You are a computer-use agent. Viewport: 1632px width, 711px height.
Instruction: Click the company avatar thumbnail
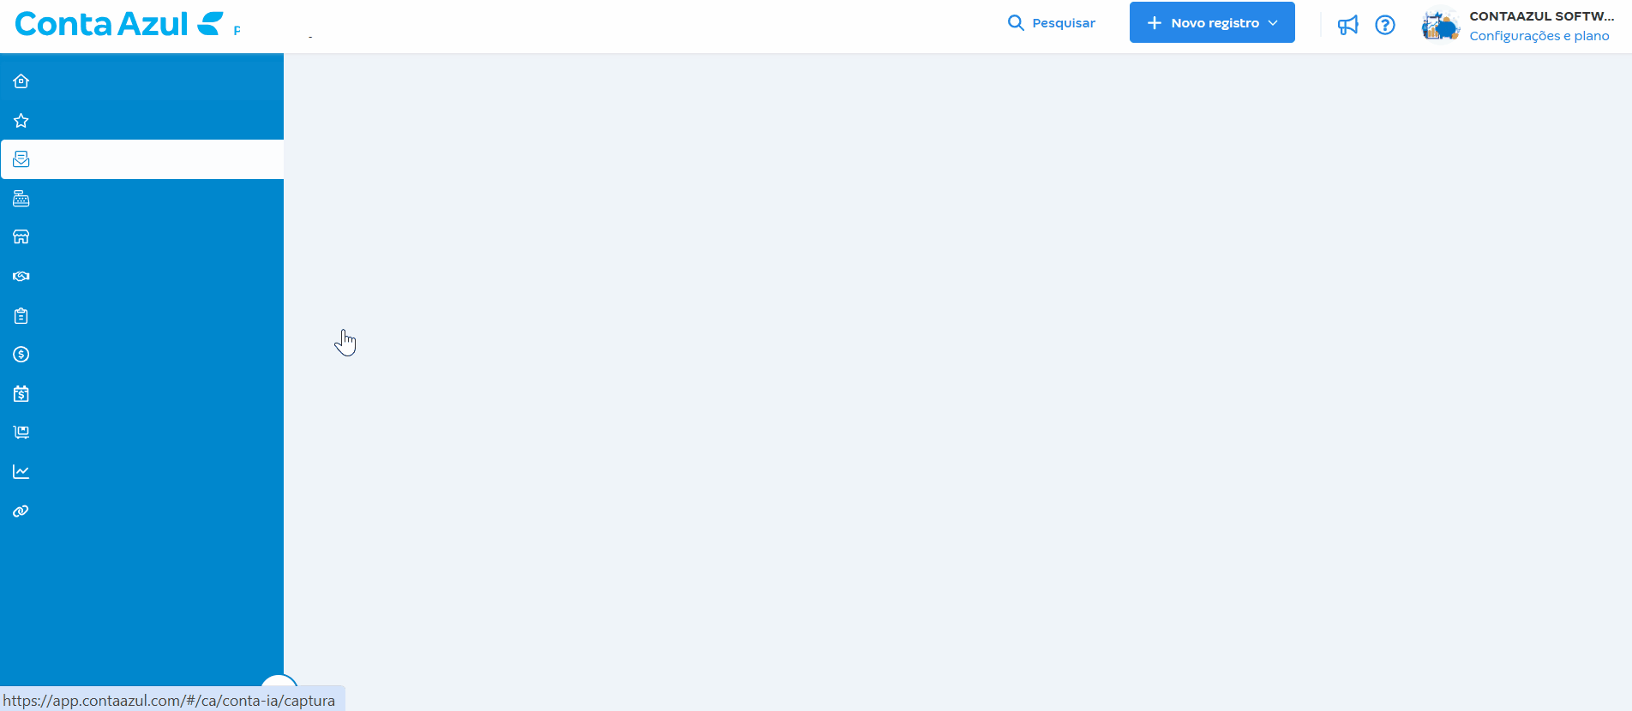[1440, 25]
